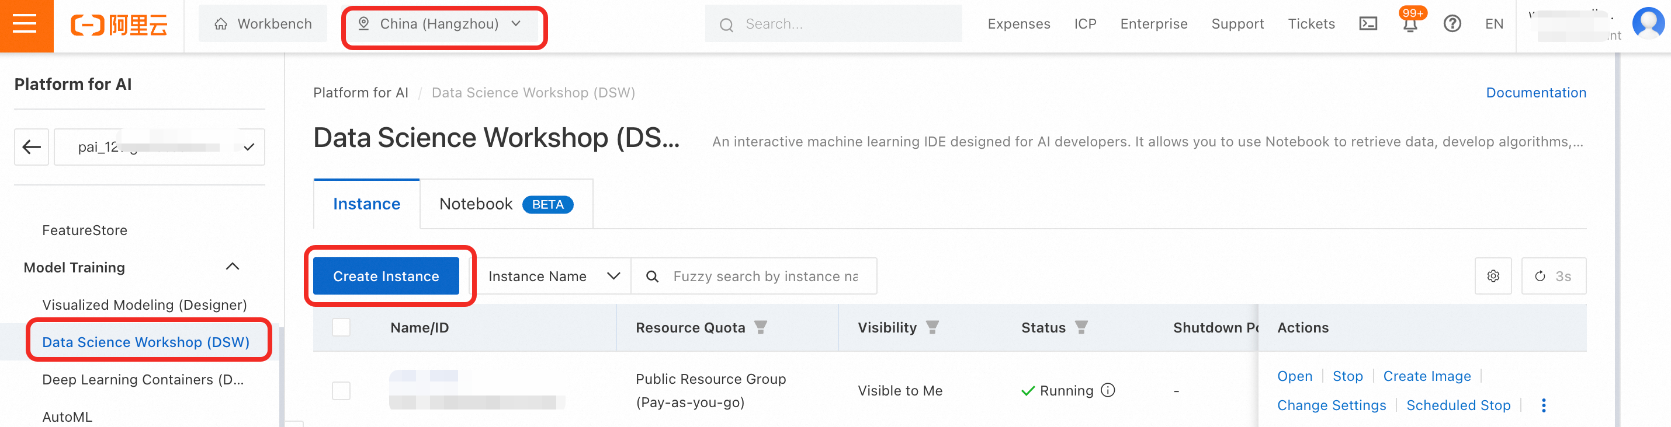The width and height of the screenshot is (1671, 427).
Task: Open the Cloud Shell terminal icon
Action: [x=1368, y=24]
